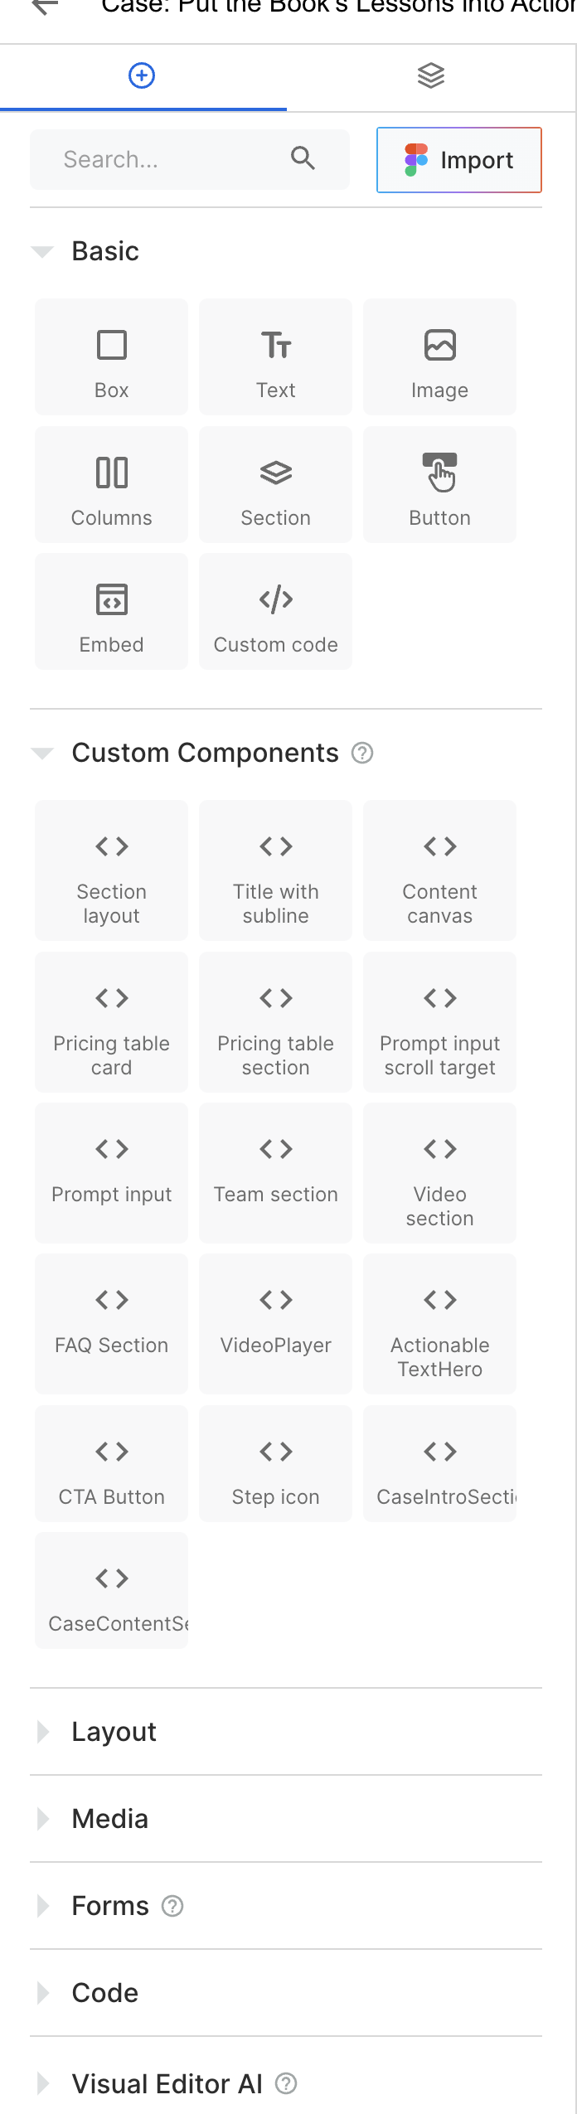
Task: Add an Image element
Action: pos(439,357)
